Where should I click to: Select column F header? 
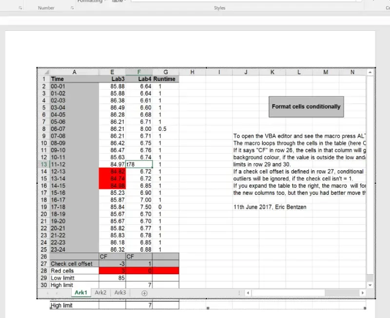click(x=139, y=72)
